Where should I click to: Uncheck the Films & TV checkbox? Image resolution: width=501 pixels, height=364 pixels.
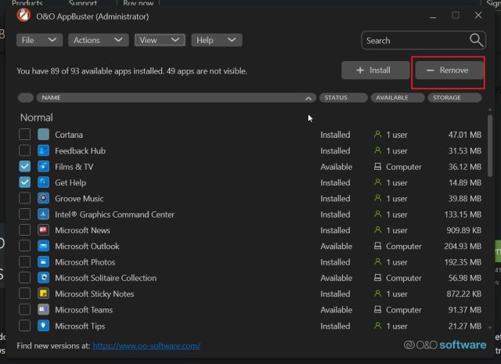click(24, 167)
